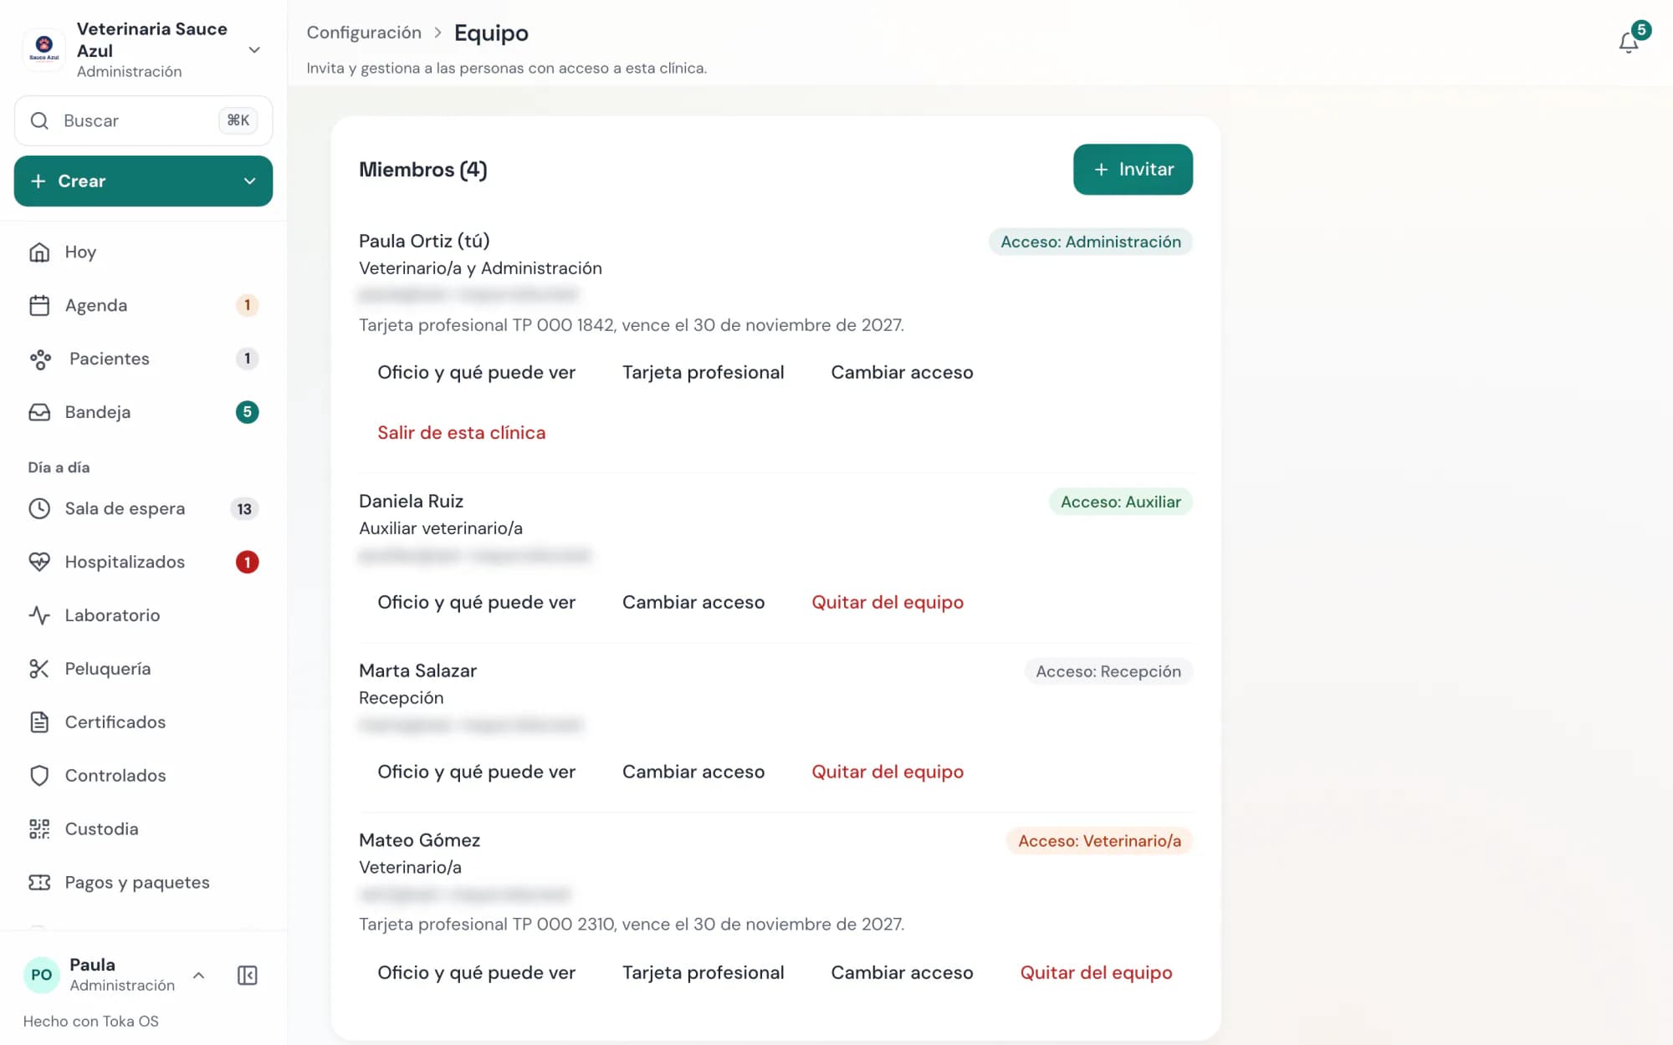This screenshot has width=1673, height=1045.
Task: Click Quitar del equipo for Marta Salazar
Action: point(888,772)
